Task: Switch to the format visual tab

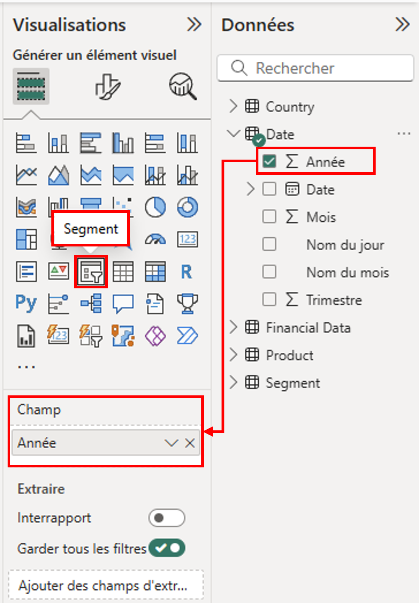Action: click(108, 86)
